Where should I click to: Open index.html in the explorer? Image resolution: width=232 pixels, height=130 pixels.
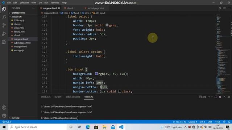(19, 28)
